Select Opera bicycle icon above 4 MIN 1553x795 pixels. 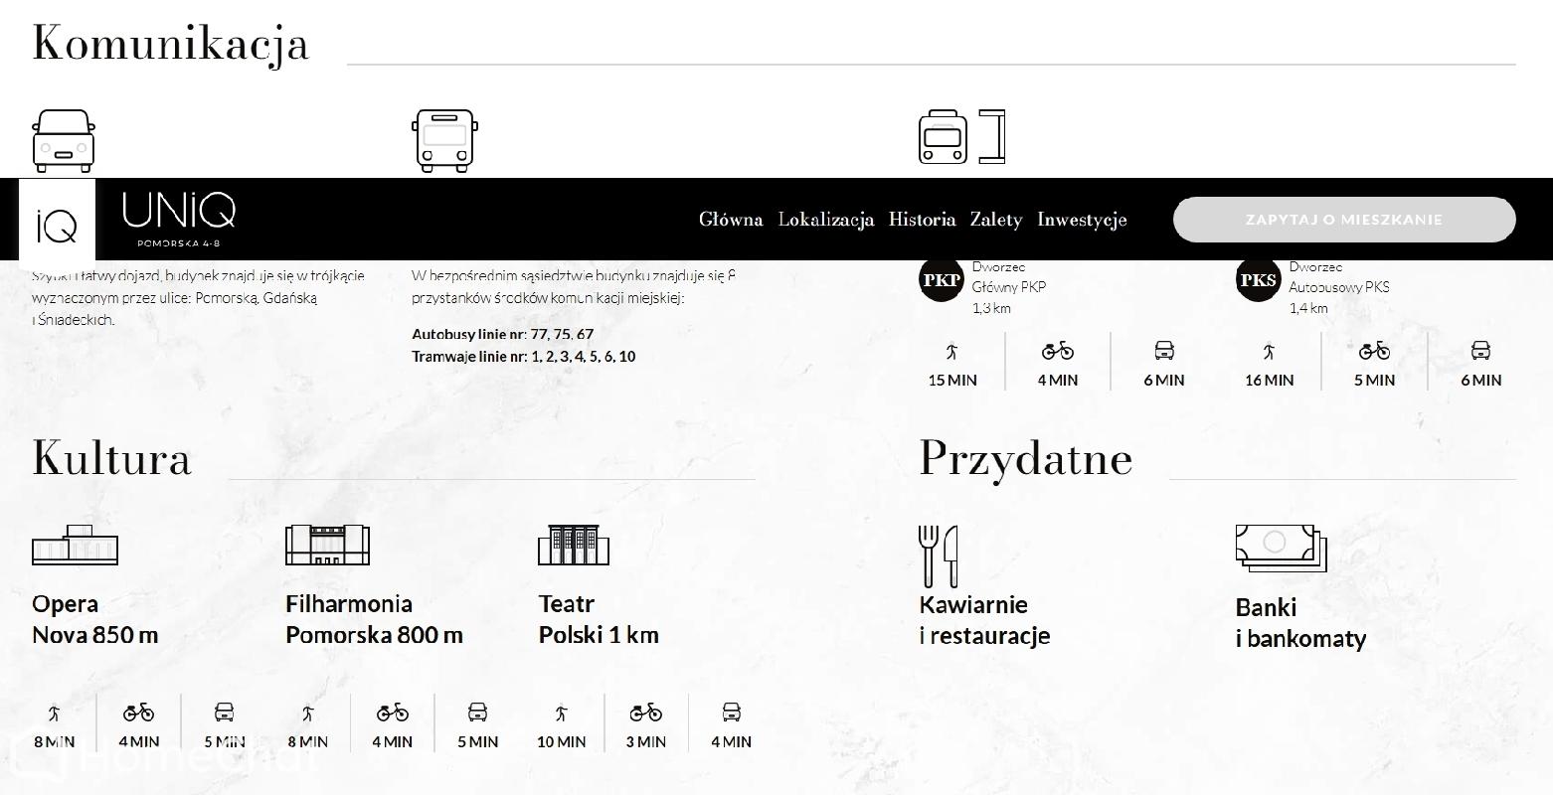point(139,713)
